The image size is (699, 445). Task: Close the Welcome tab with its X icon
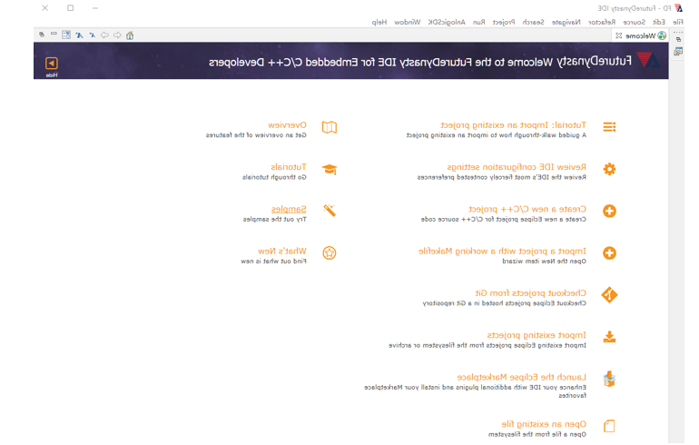[619, 35]
